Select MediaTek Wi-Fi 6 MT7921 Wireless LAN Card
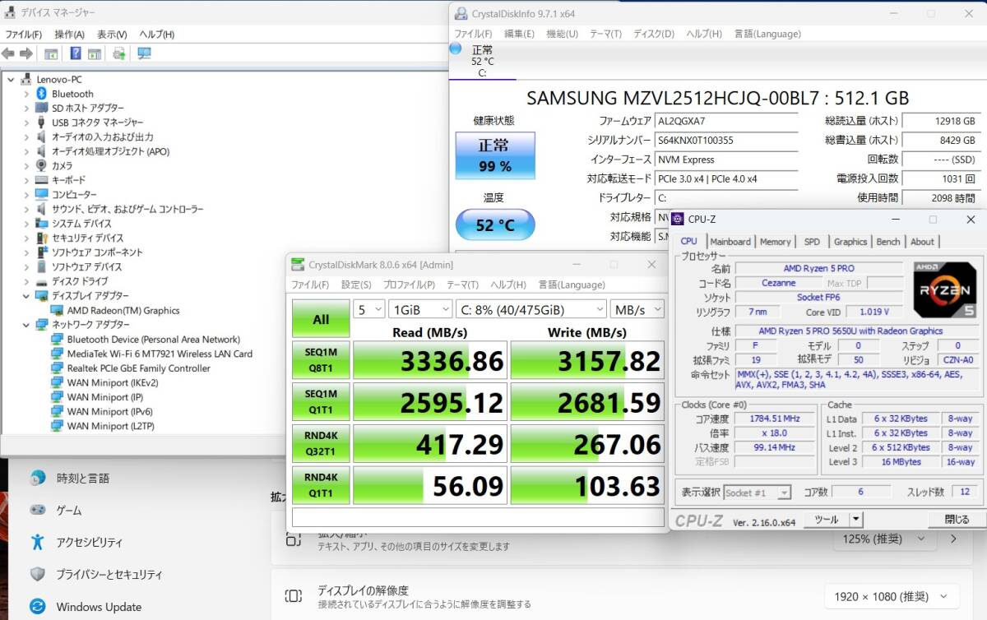The width and height of the screenshot is (987, 620). 160,354
